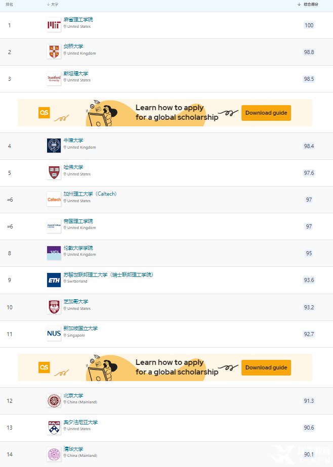Click the NUS logo
Image resolution: width=333 pixels, height=467 pixels.
(54, 334)
